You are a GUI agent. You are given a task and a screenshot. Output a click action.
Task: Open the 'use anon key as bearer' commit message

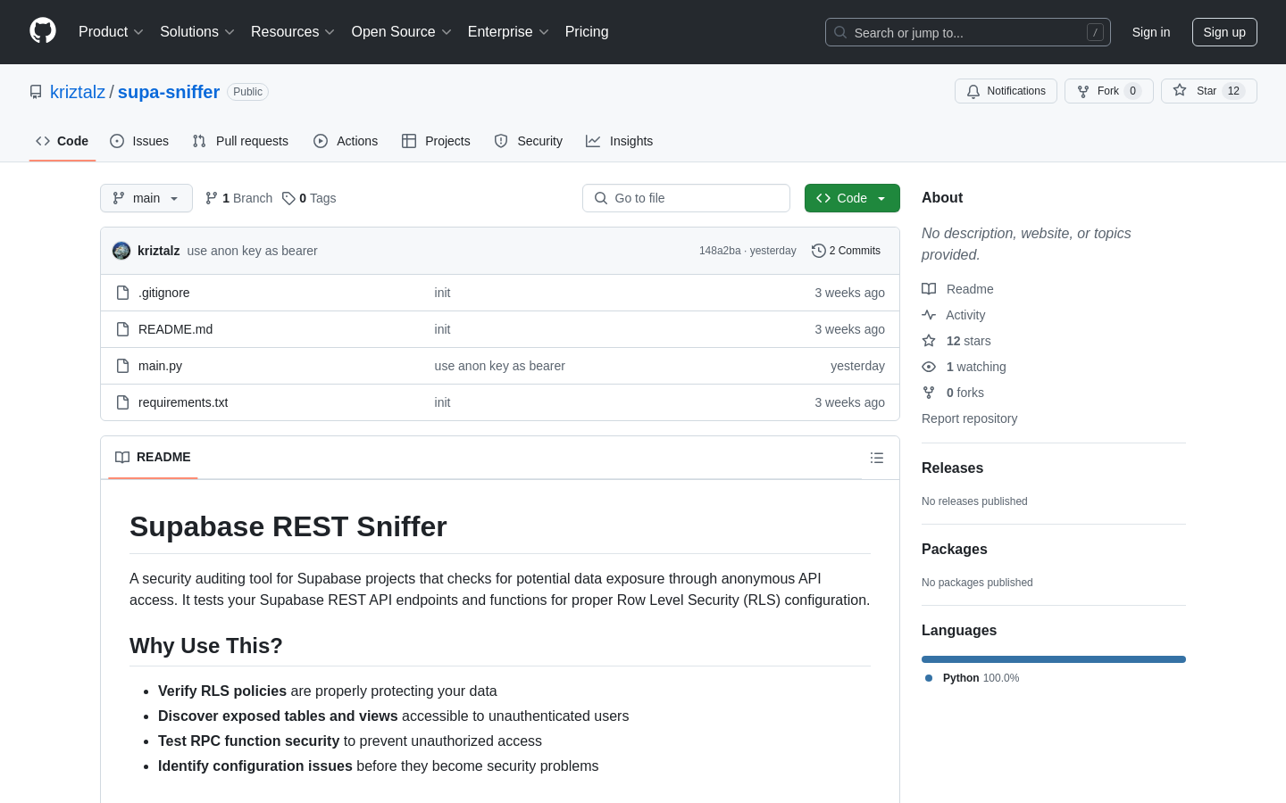click(252, 251)
